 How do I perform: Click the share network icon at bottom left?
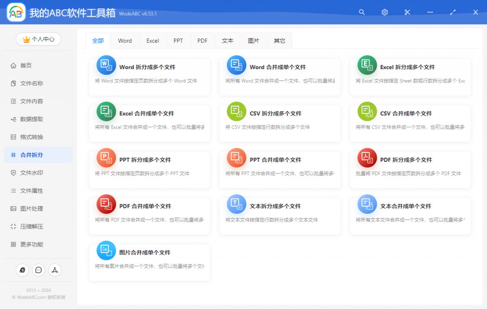click(54, 270)
